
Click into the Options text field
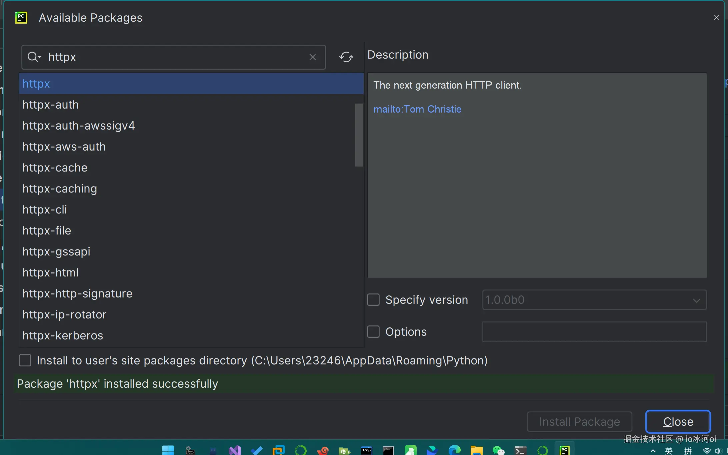tap(594, 332)
